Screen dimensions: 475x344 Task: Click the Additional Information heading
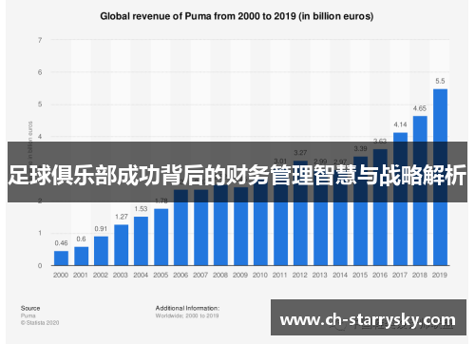pos(187,308)
